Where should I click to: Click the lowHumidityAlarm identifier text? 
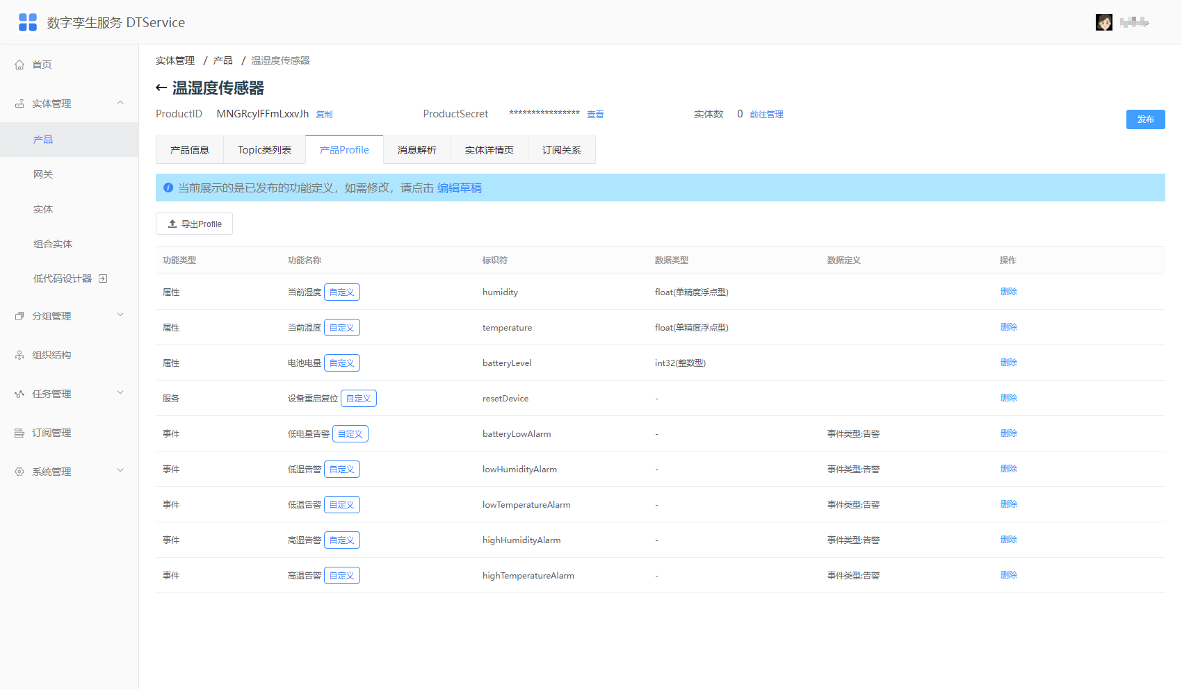pos(519,470)
